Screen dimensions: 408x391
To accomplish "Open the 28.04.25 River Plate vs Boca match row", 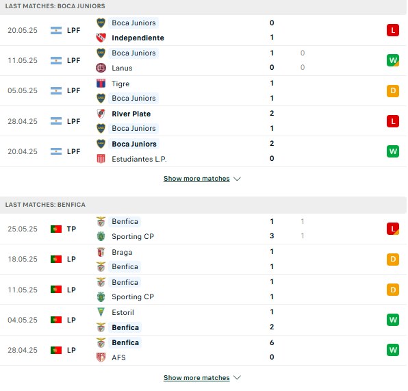I will point(203,121).
